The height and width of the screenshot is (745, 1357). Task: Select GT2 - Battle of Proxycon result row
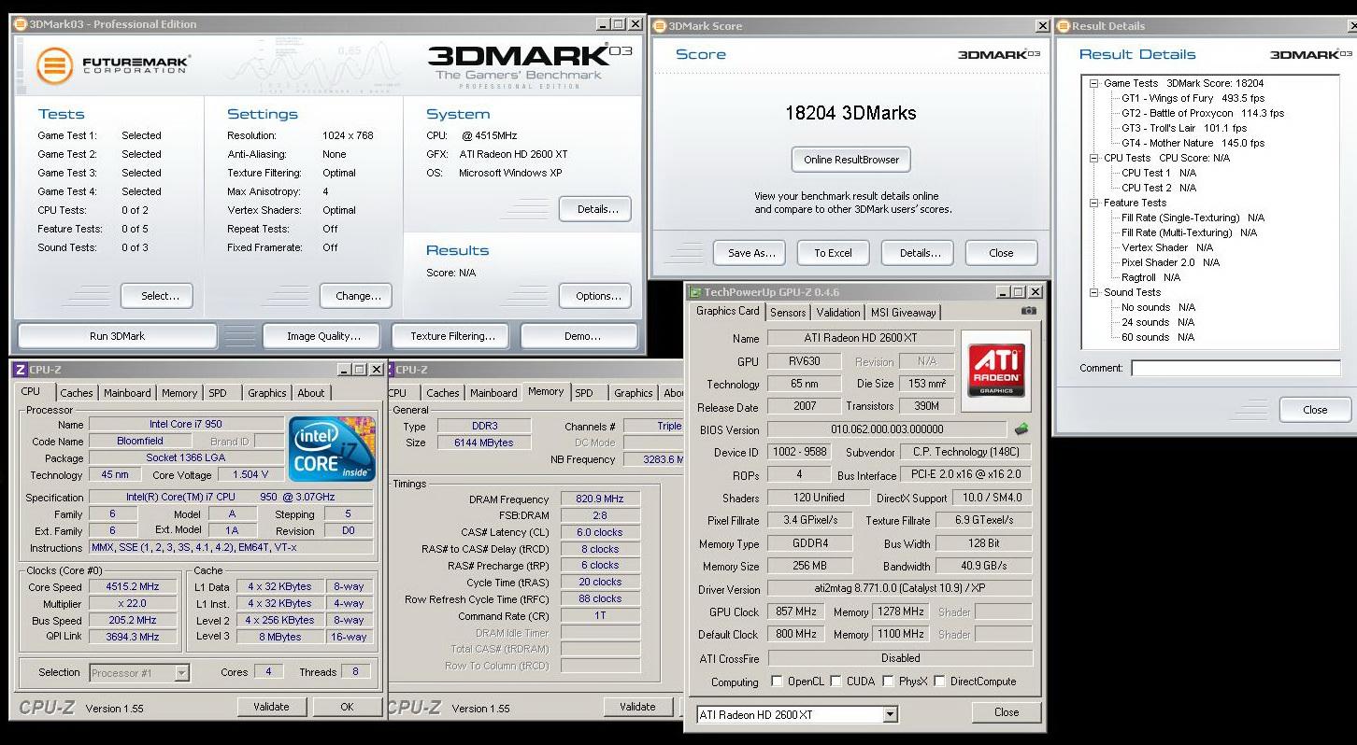pos(1203,113)
